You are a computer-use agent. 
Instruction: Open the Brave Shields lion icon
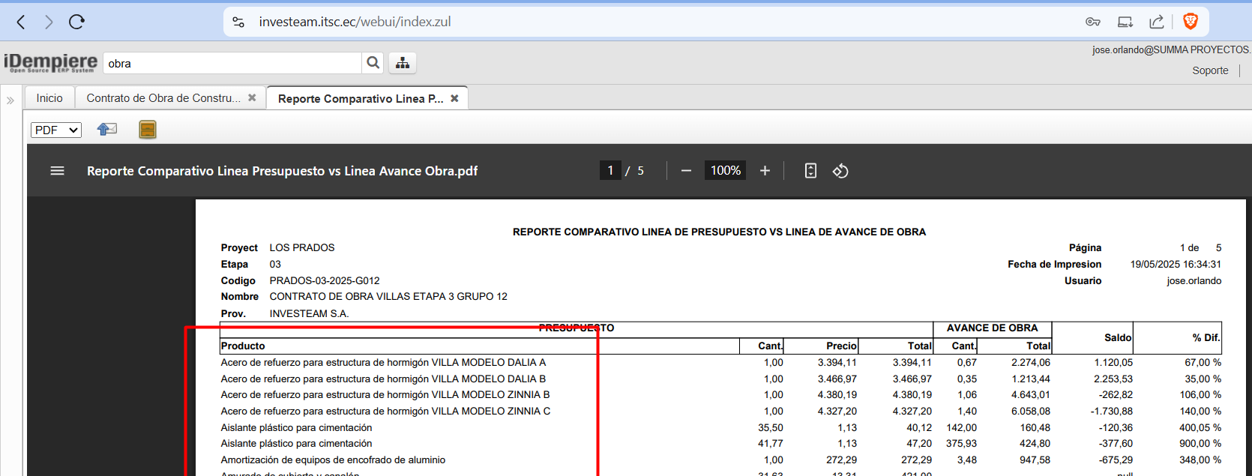[1190, 22]
